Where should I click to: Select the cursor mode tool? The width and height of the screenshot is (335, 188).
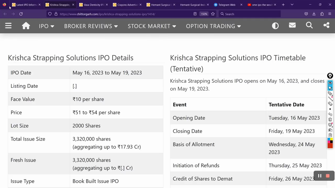tap(330, 88)
